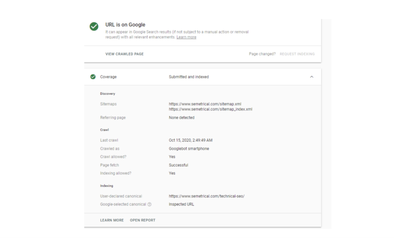Click the green checkmark beside URL is on Google
Viewport: 394px width, 238px height.
pyautogui.click(x=94, y=26)
